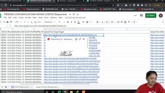Viewport: 165px width, 93px height.
Task: Insert chart icon in toolbar
Action: coord(125,22)
